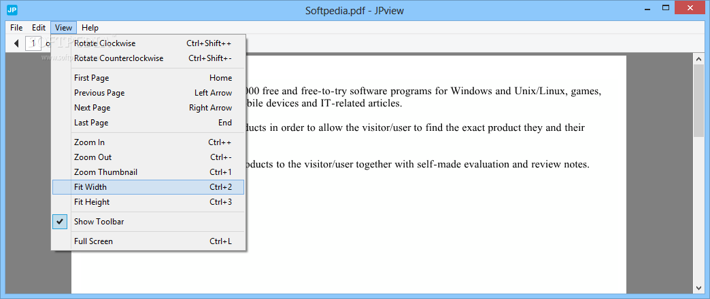Viewport: 710px width, 299px height.
Task: Go to previous page with left arrow icon
Action: [16, 43]
